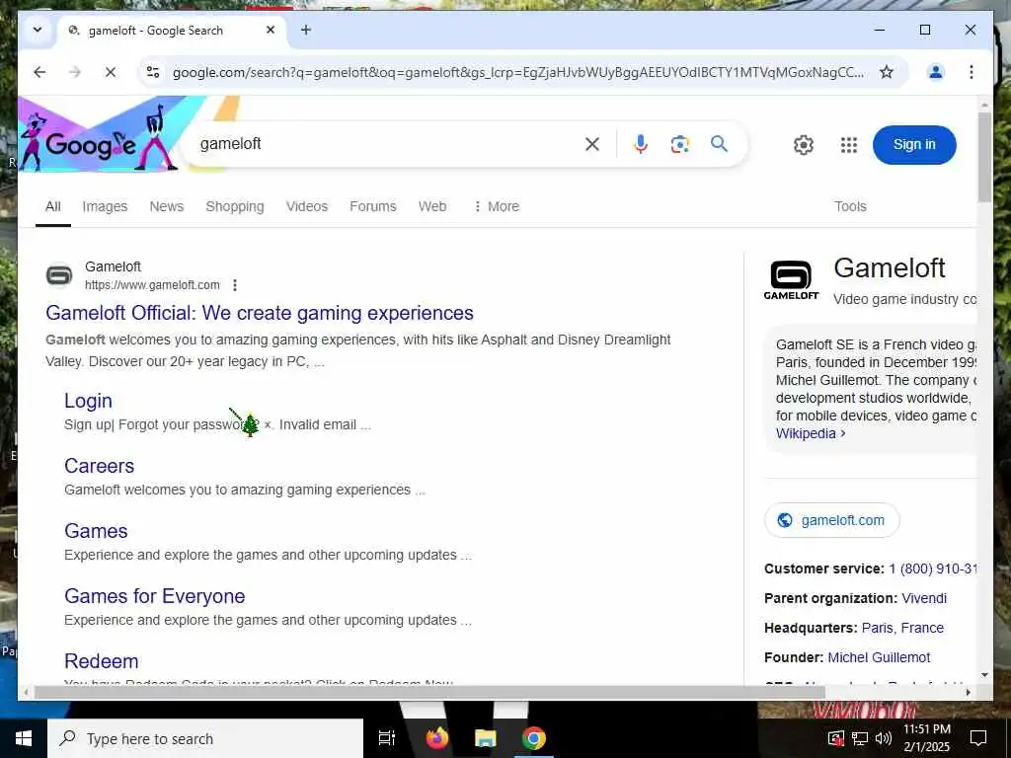
Task: Open File Explorer from the taskbar
Action: [x=486, y=738]
